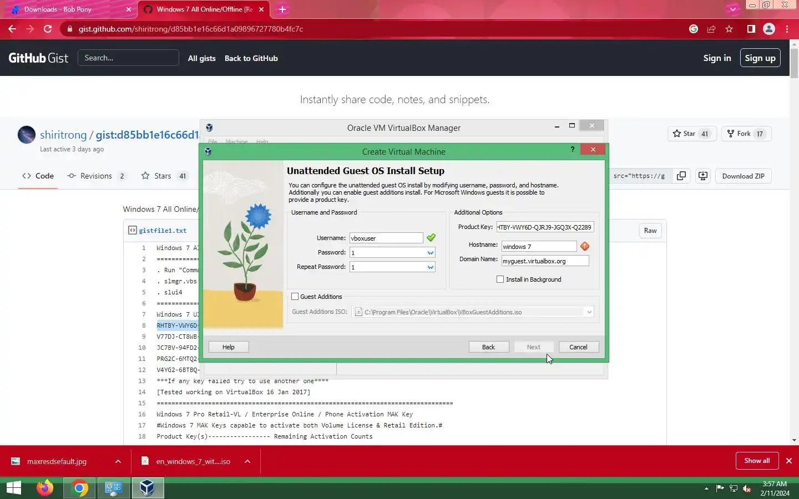The image size is (799, 499).
Task: Star the gist
Action: (692, 134)
